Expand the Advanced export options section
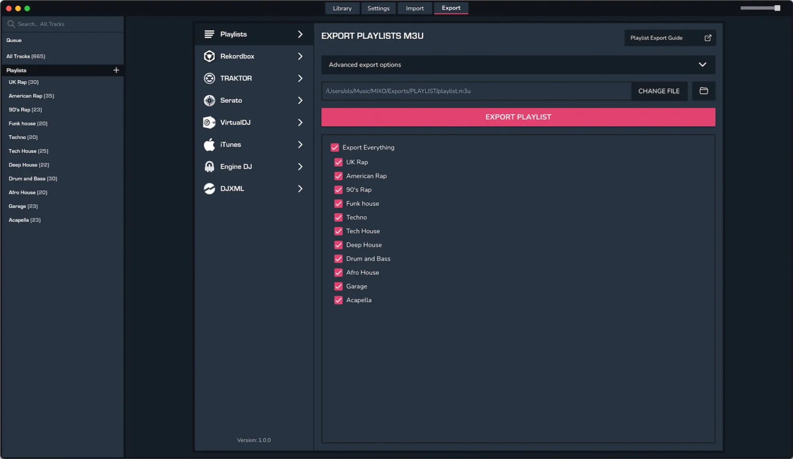 pos(702,65)
